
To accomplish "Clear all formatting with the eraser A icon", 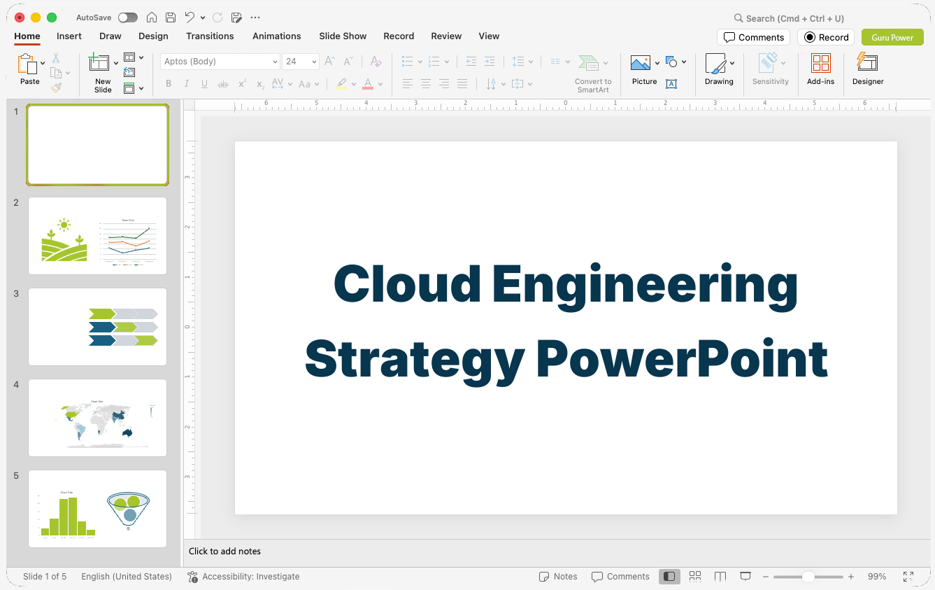I will coord(376,62).
